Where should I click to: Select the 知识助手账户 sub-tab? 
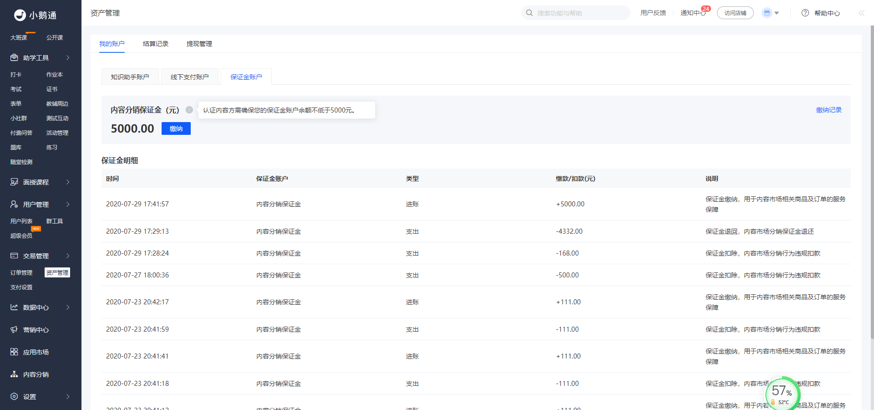point(130,77)
